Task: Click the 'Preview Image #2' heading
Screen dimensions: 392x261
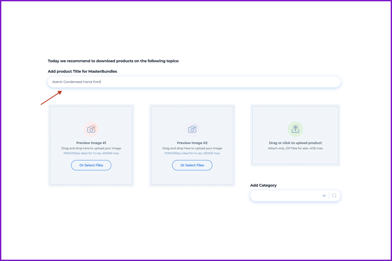Action: pyautogui.click(x=192, y=143)
